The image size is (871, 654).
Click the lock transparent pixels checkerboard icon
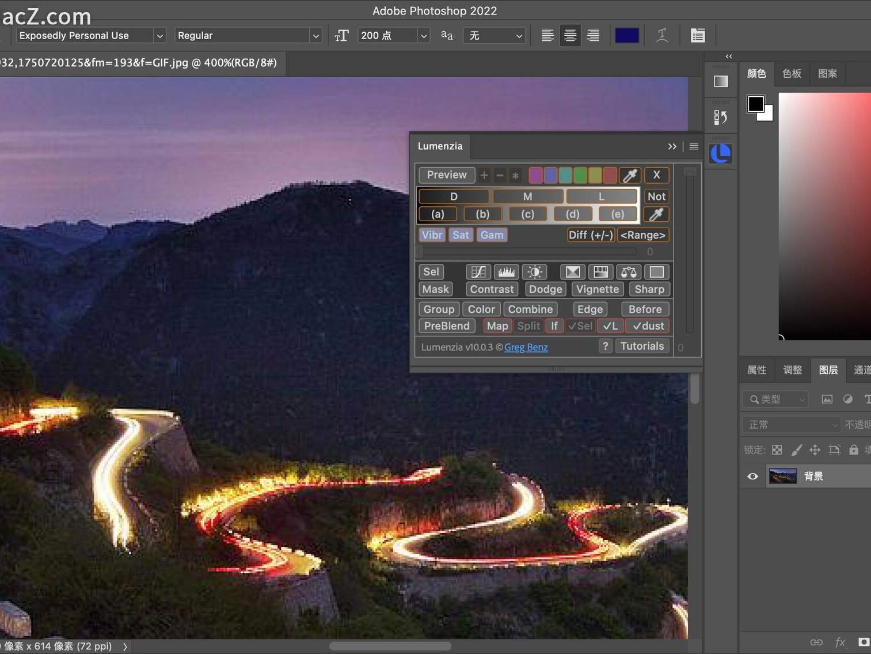[x=777, y=450]
